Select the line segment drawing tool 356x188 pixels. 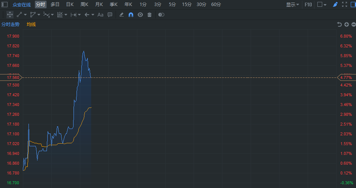pos(19,15)
